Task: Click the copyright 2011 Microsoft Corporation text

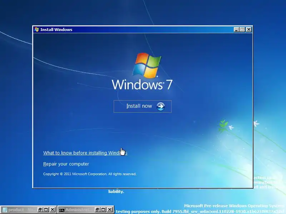Action: (90, 174)
